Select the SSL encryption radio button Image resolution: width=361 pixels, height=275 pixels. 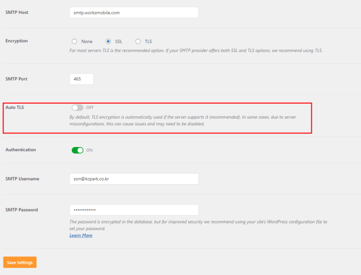coord(108,41)
